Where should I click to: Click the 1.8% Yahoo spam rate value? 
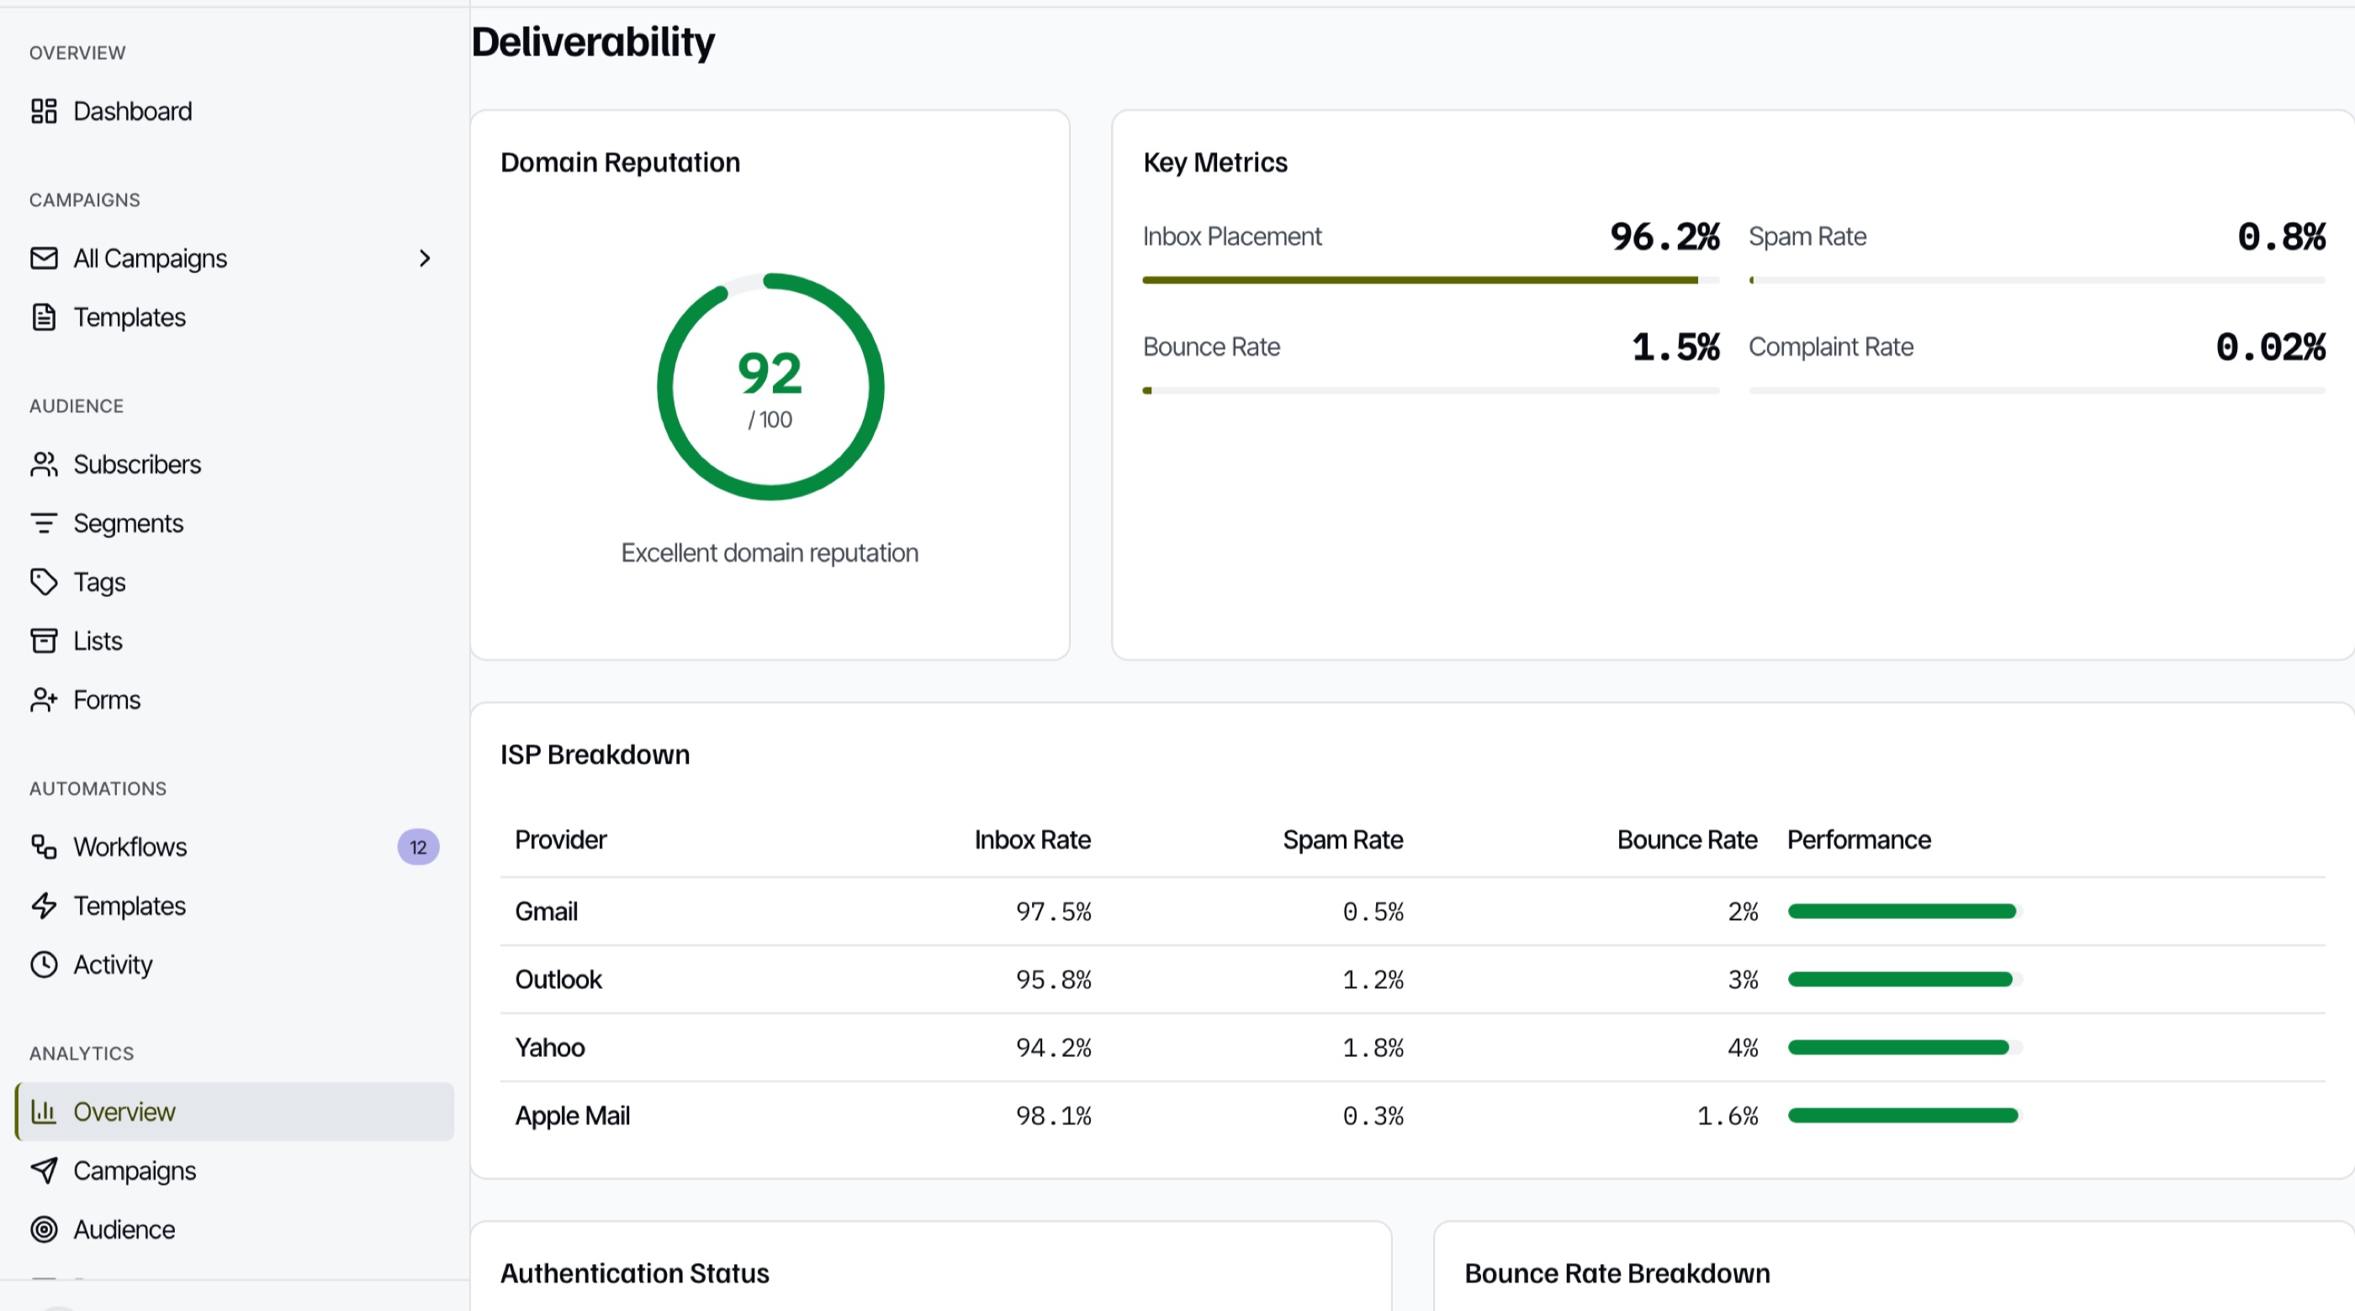click(1373, 1048)
